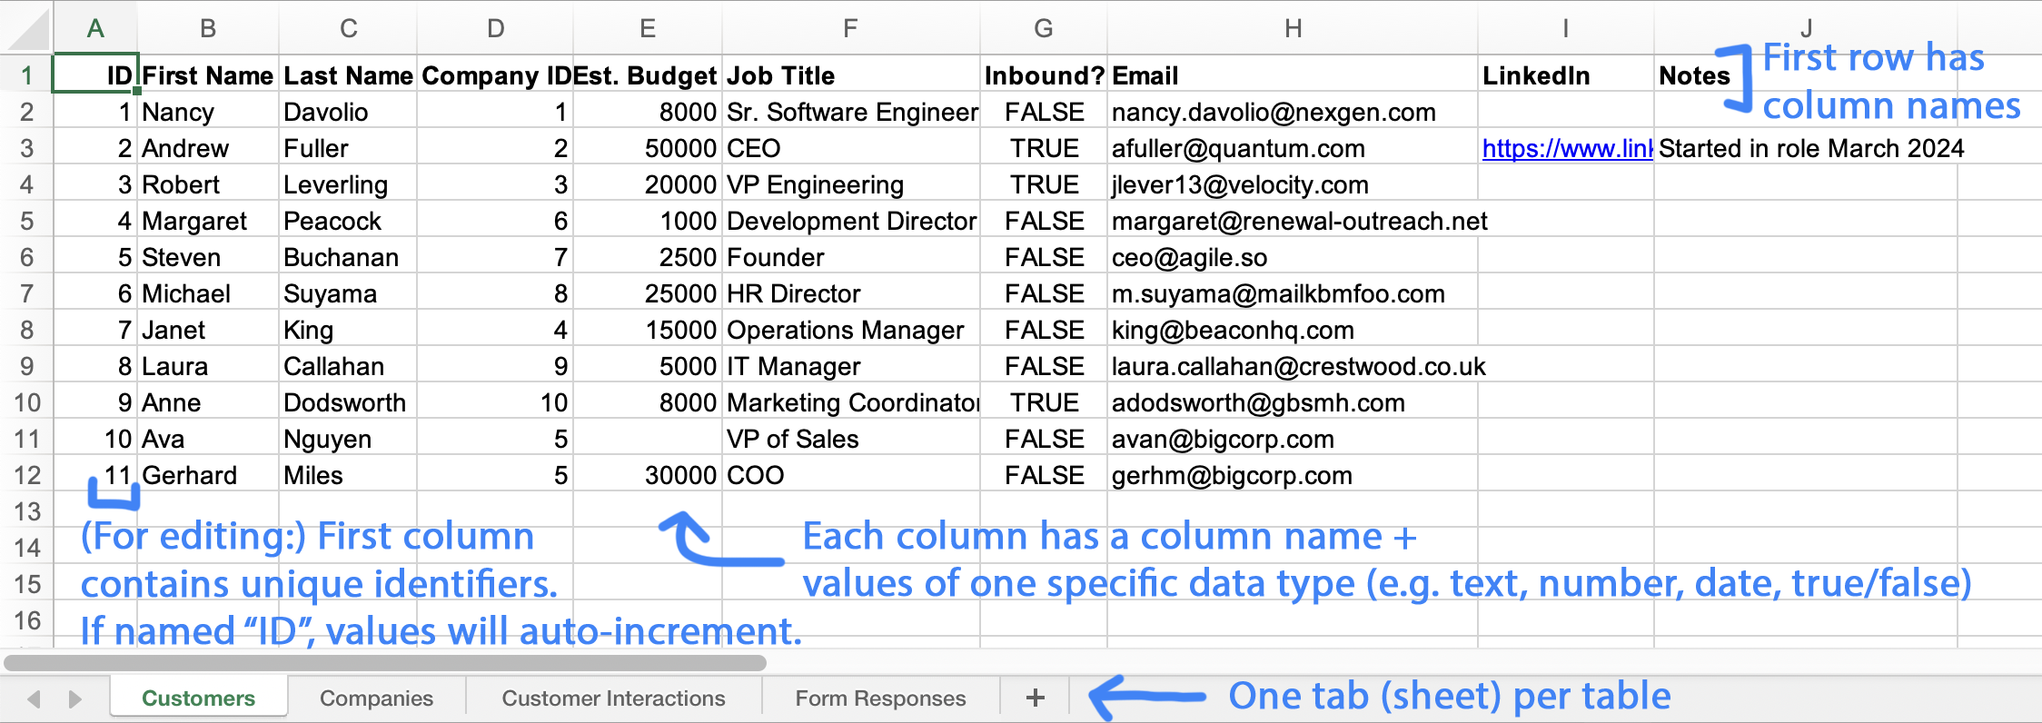Screen dimensions: 2042x723
Task: Select row 3 by clicking its row number
Action: pos(27,147)
